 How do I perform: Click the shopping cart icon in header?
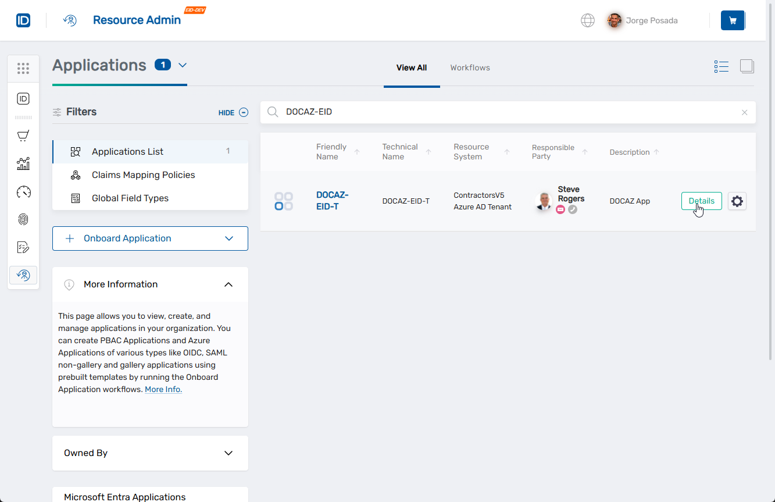732,20
